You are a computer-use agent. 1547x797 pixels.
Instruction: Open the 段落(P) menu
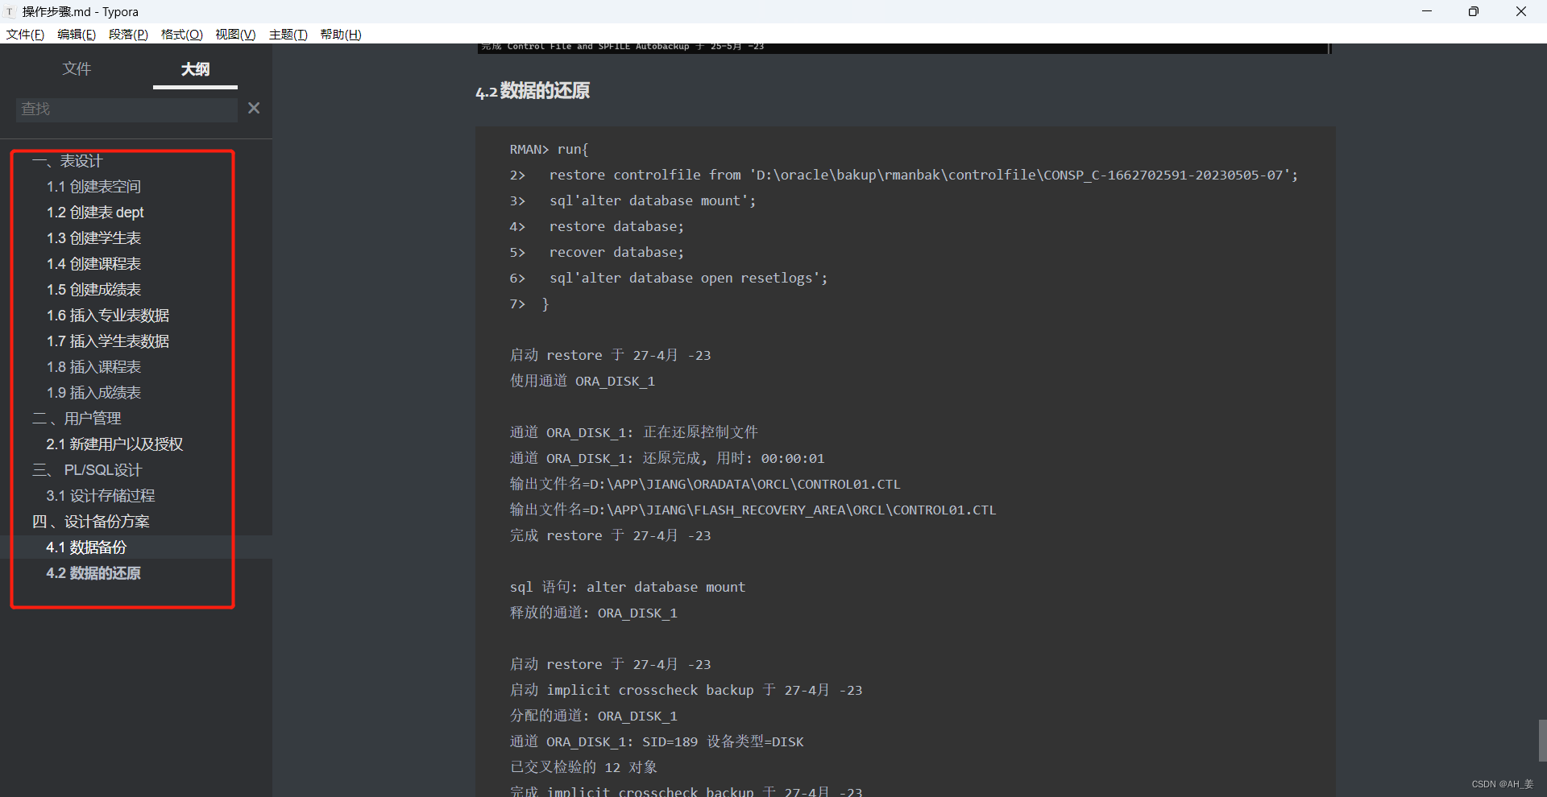click(128, 35)
